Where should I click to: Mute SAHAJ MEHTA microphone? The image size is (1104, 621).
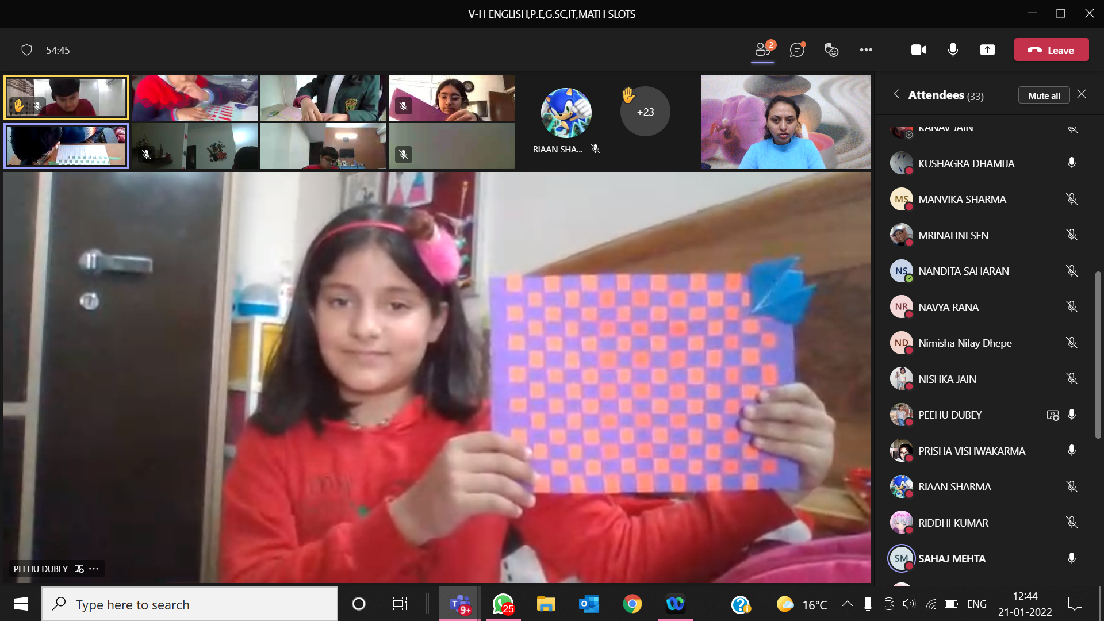pos(1072,558)
